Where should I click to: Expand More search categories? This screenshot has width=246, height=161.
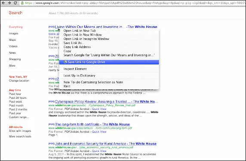click(12, 65)
